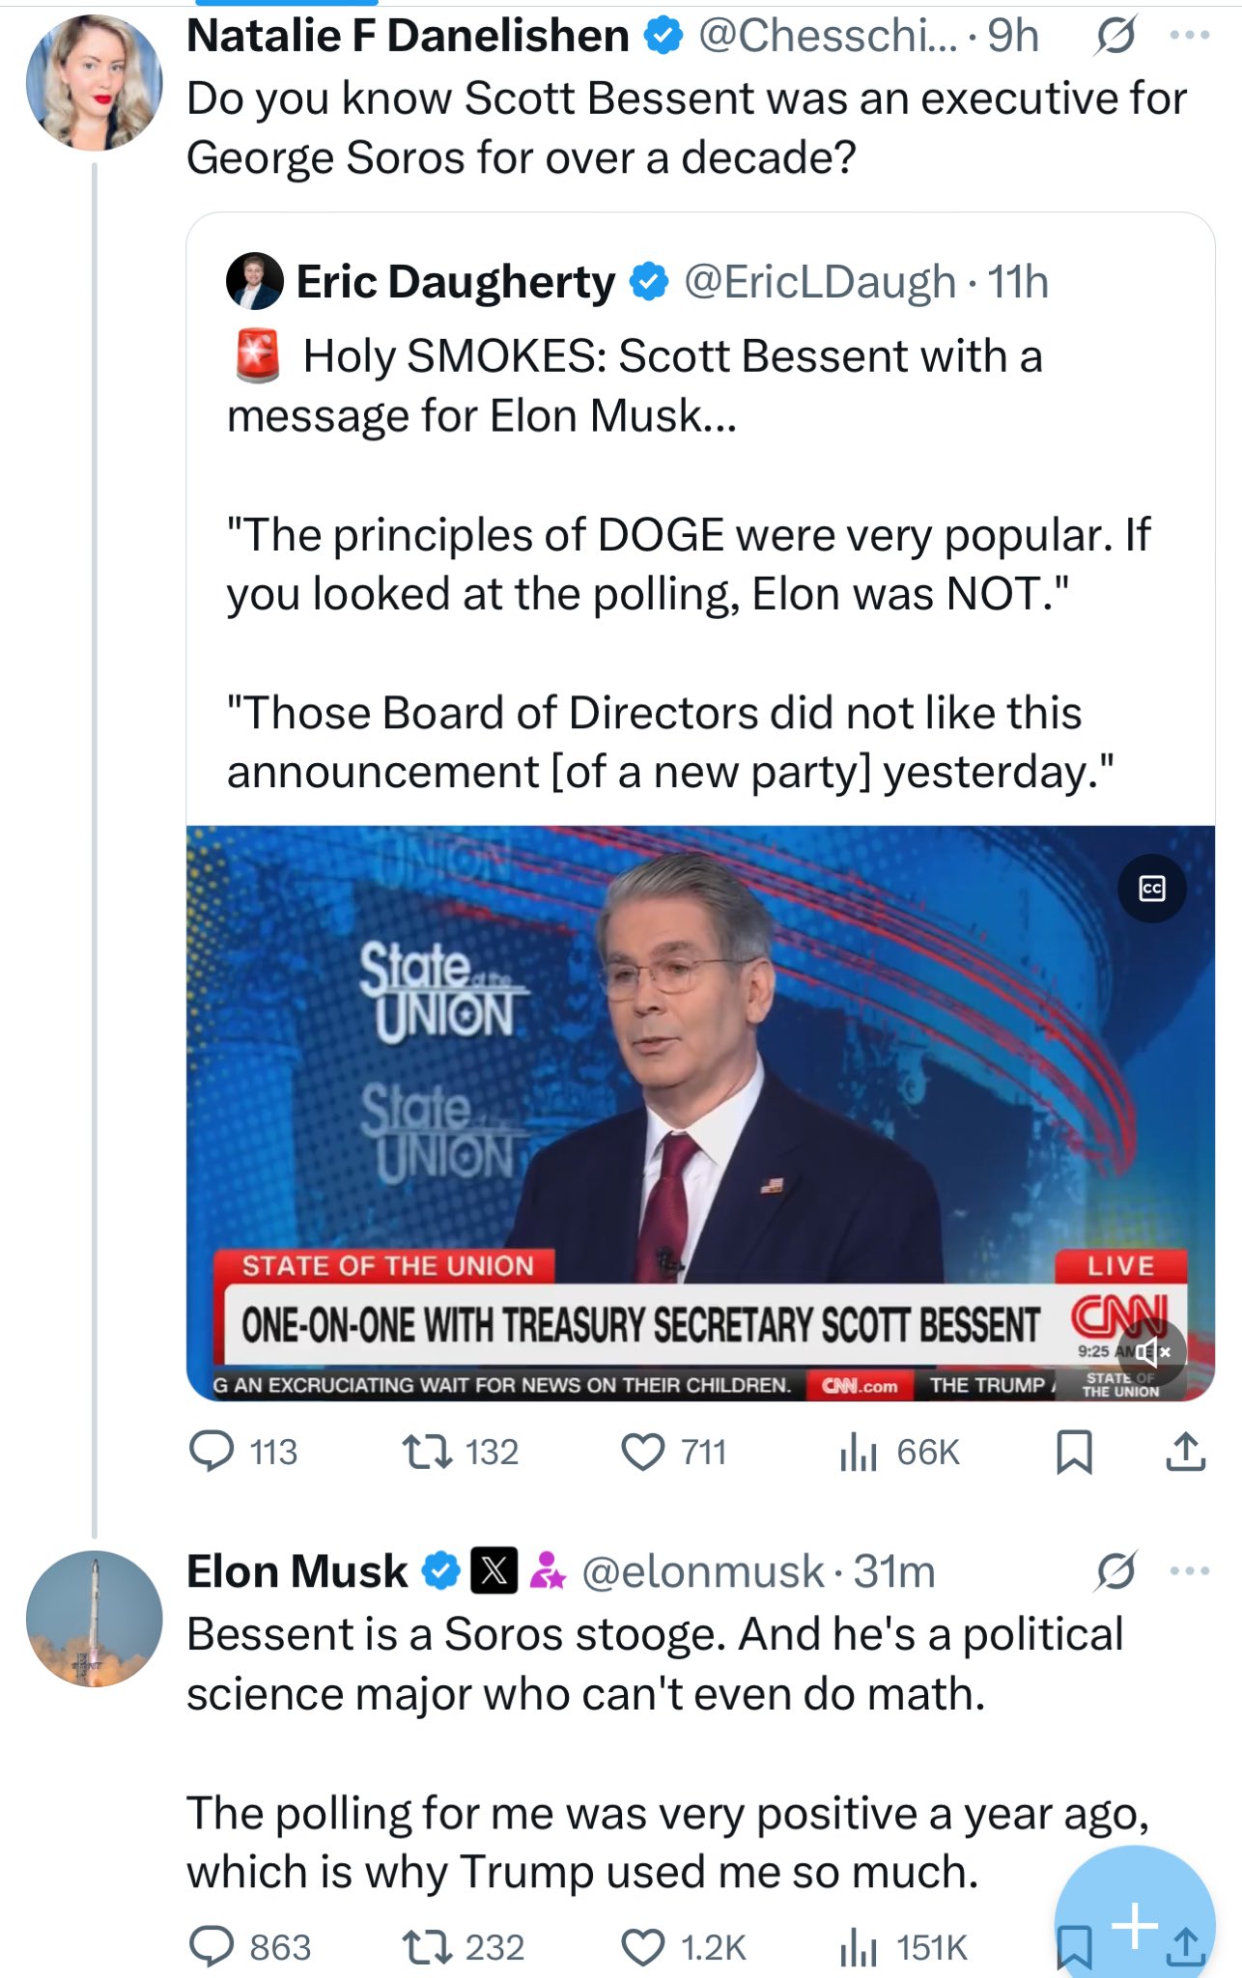This screenshot has height=1978, width=1242.
Task: Unmute the CNN video
Action: click(x=1151, y=1351)
